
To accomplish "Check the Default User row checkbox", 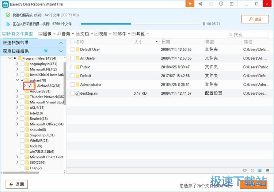I will click(73, 49).
